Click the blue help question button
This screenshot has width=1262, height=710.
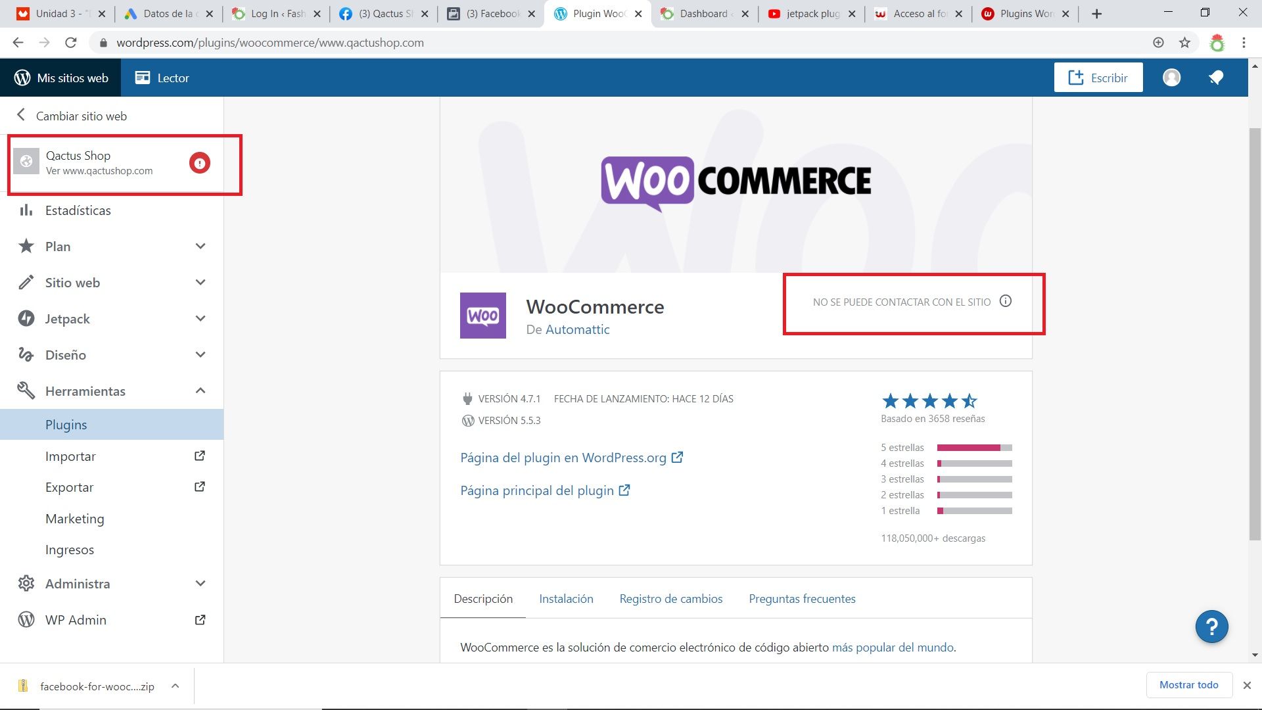1211,627
